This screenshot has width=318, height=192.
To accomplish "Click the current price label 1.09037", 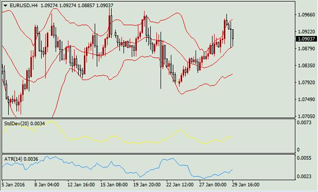I will click(306, 39).
